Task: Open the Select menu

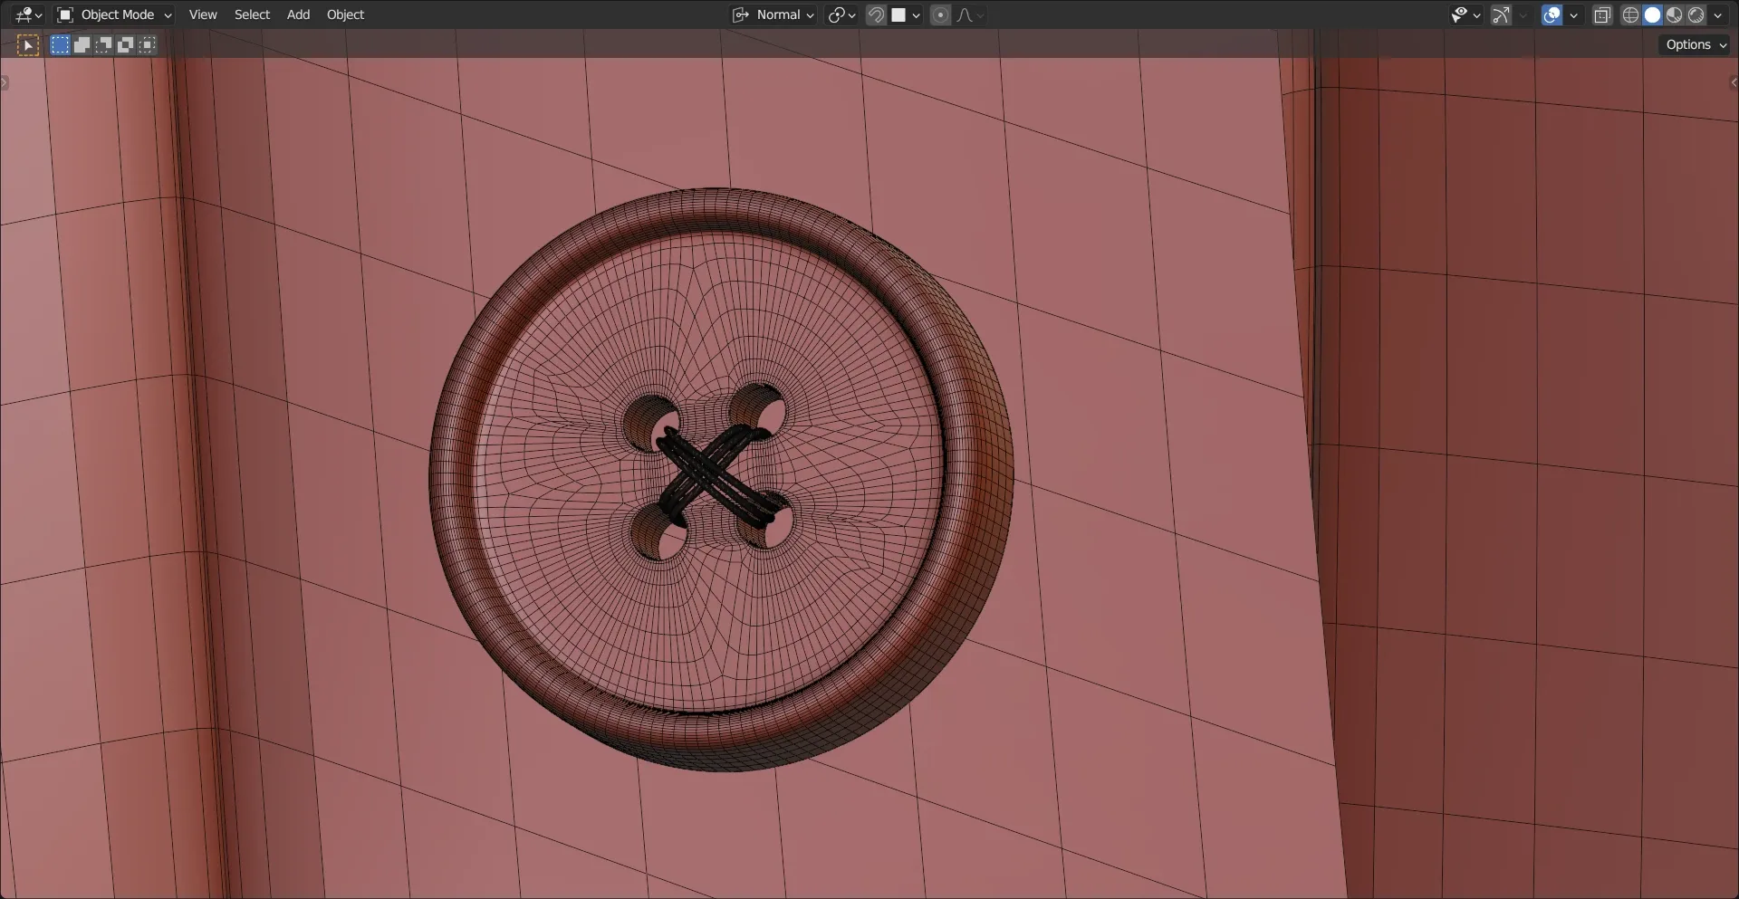Action: pyautogui.click(x=252, y=14)
